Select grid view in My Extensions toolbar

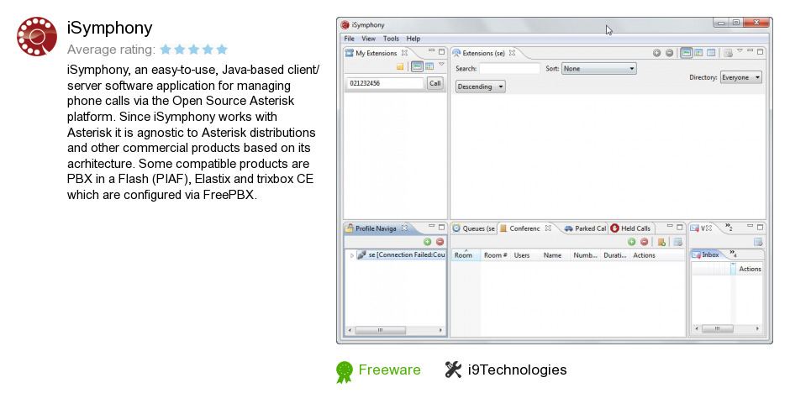point(429,66)
